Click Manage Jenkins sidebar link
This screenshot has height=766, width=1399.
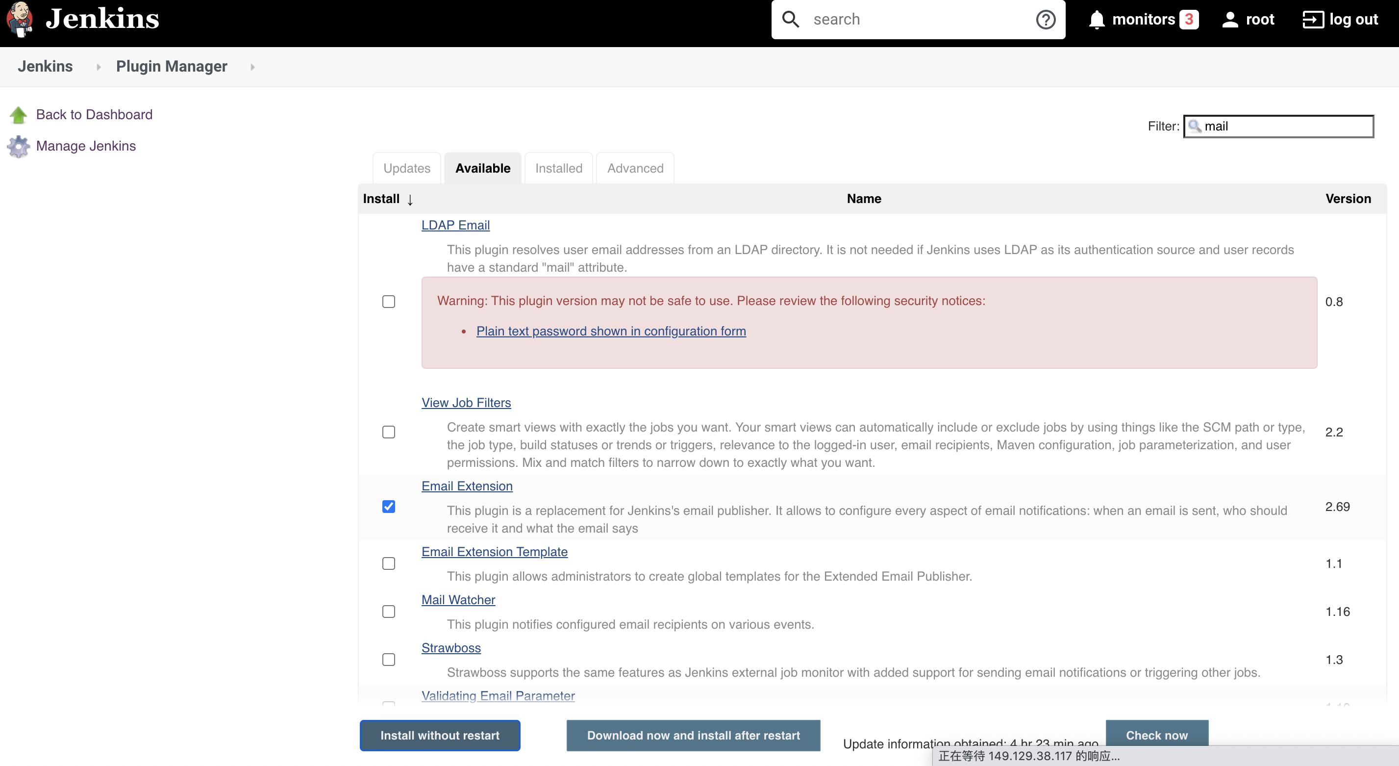[x=86, y=146]
